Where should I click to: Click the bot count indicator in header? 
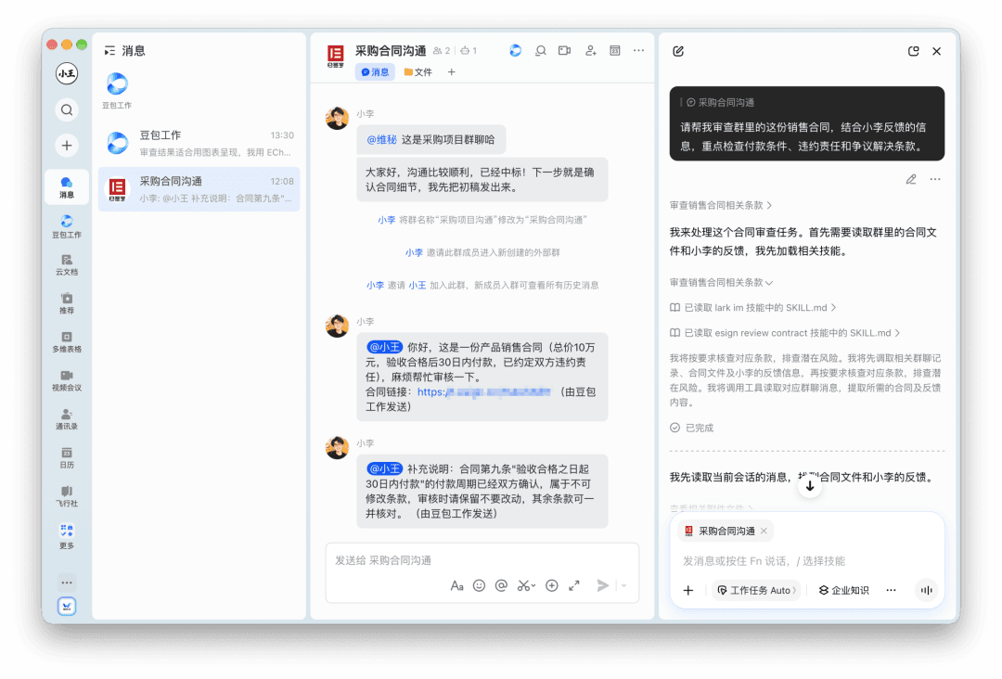[x=469, y=50]
